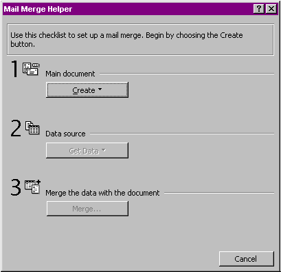Click the large step number 2
The image size is (281, 272).
(16, 128)
